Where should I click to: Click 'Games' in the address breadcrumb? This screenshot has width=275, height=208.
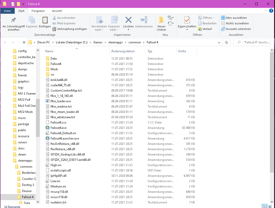tap(98, 42)
